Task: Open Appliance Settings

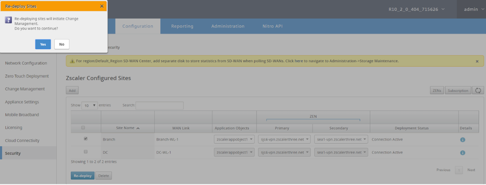Action: click(22, 102)
